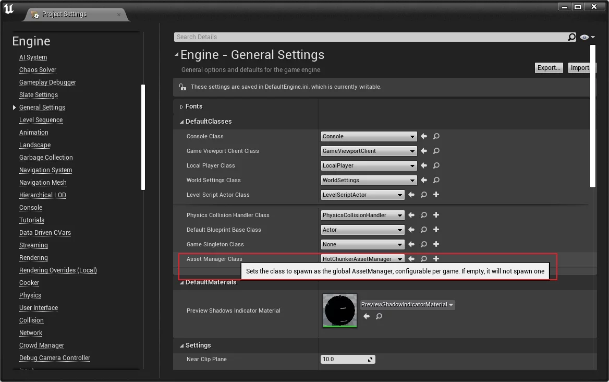
Task: Click the search magnifier icon in Search Details
Action: (x=571, y=37)
